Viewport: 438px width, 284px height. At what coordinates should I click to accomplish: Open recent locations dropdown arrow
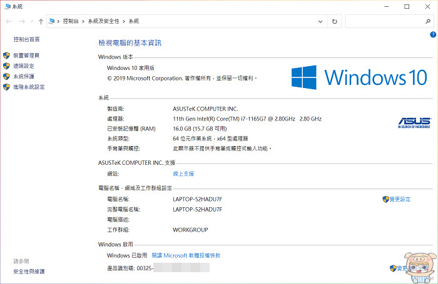tap(32, 21)
